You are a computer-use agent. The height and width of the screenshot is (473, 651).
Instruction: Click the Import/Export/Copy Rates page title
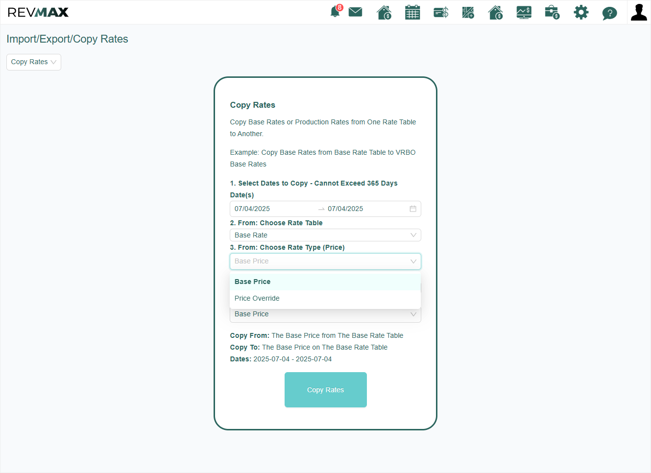pyautogui.click(x=67, y=39)
